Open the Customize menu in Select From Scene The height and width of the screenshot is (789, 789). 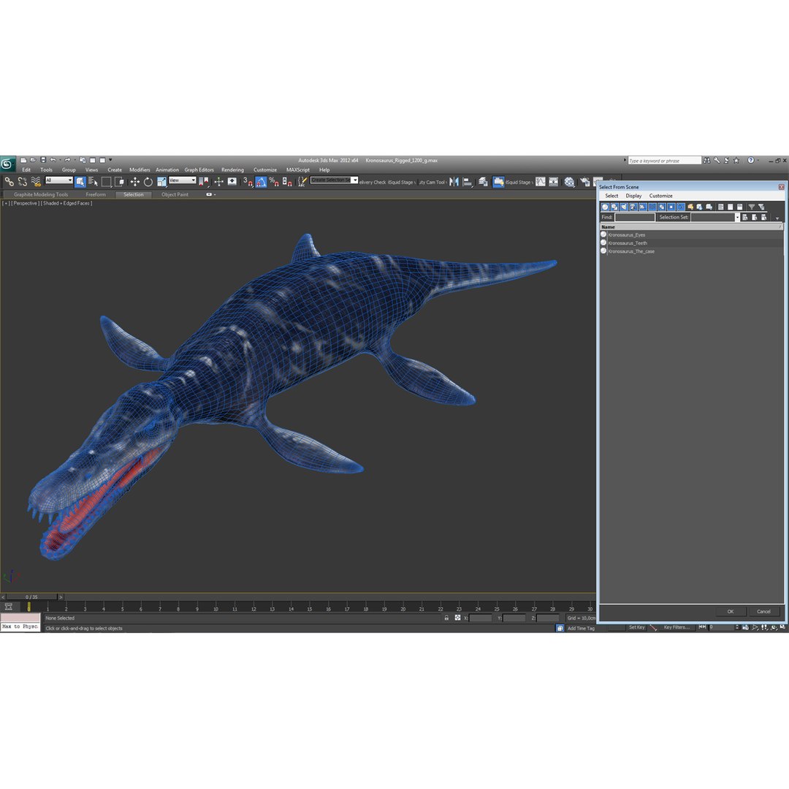(660, 196)
